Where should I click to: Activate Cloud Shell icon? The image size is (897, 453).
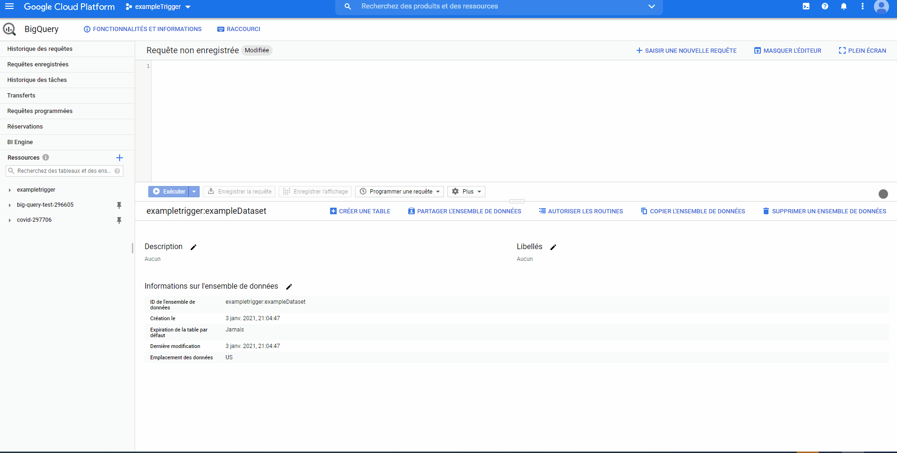[806, 7]
